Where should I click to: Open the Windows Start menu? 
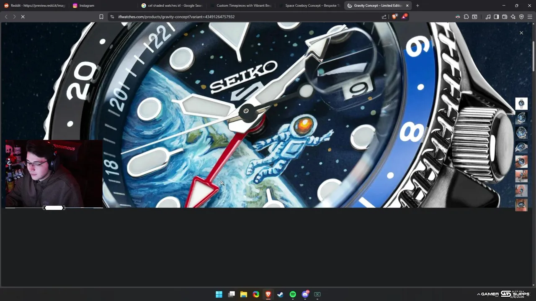tap(219, 294)
